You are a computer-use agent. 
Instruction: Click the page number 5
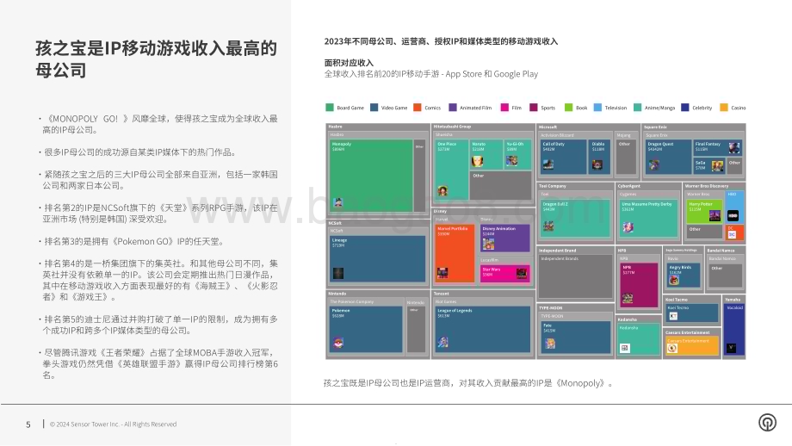[28, 424]
